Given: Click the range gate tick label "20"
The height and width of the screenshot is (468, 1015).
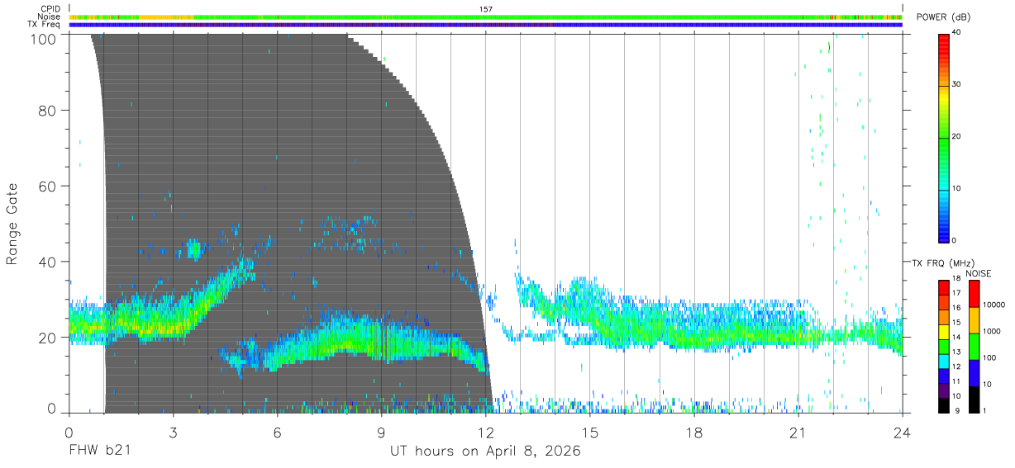Looking at the screenshot, I should pos(49,338).
